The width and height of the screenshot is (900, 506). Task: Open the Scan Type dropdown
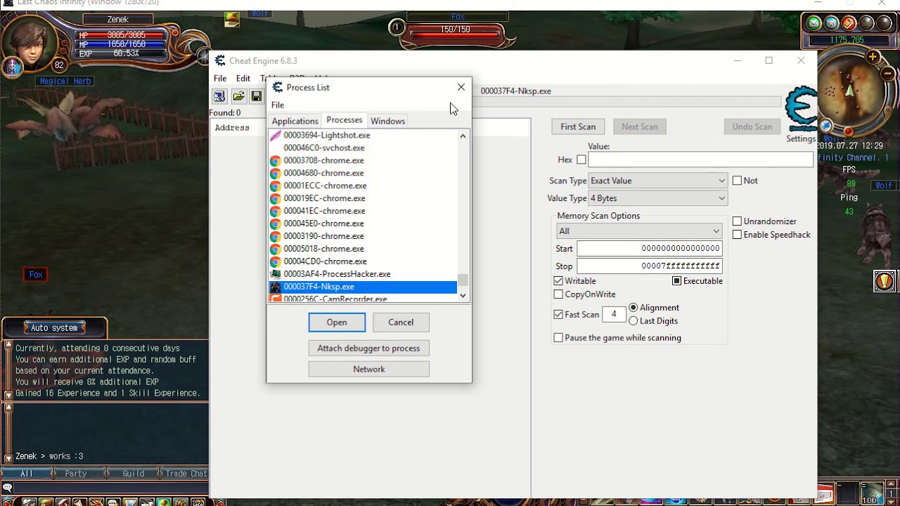(657, 181)
